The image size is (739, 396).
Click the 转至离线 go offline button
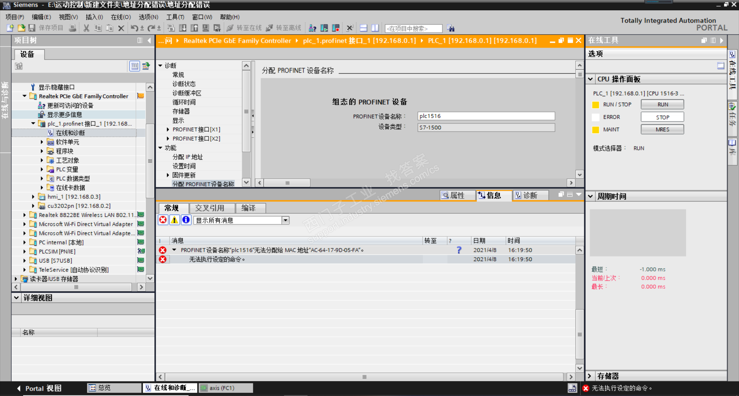[284, 28]
